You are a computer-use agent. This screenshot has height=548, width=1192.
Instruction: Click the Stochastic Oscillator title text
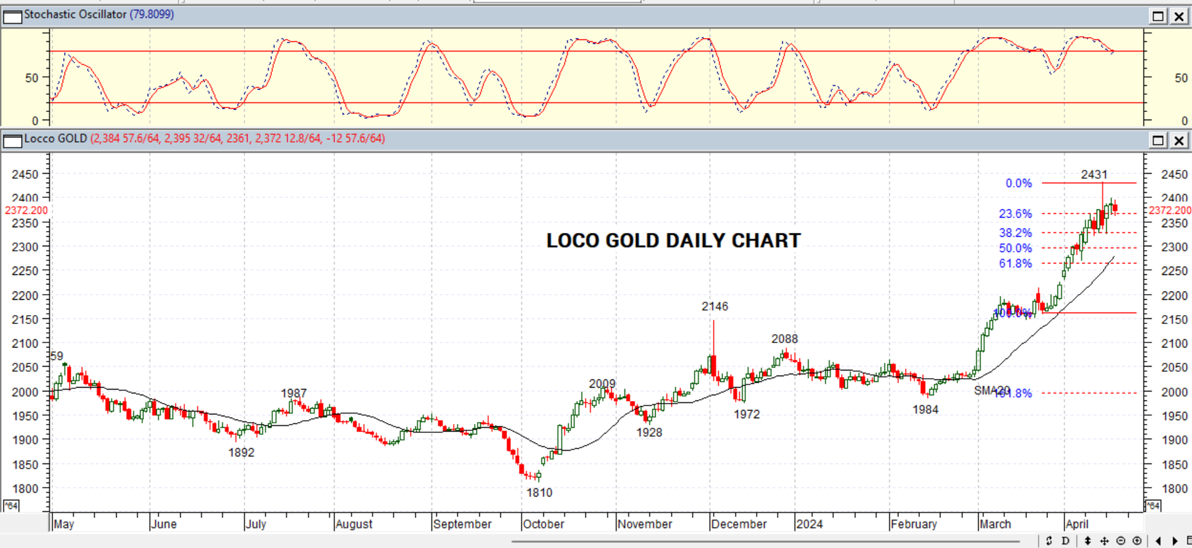75,14
